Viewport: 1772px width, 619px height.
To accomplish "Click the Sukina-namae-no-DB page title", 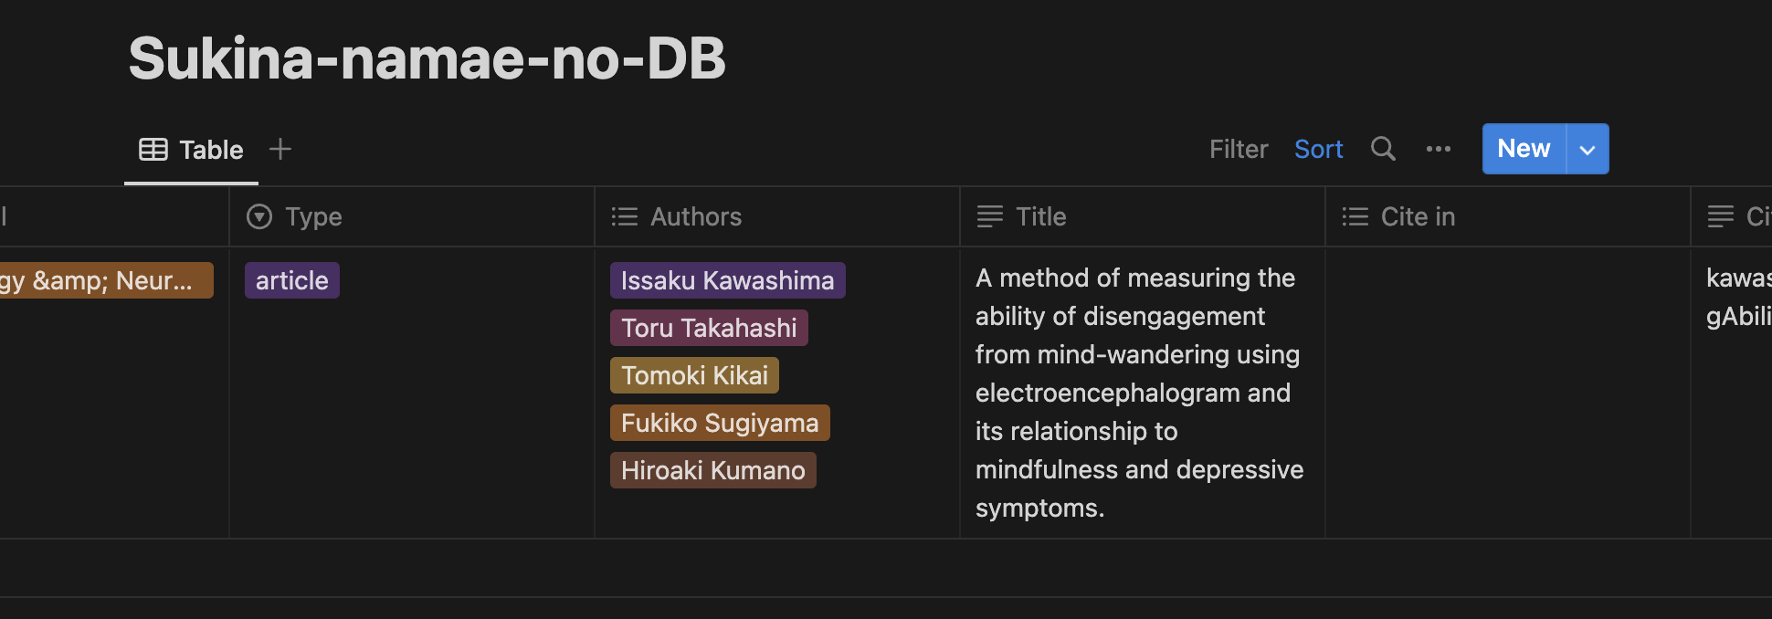I will 427,58.
